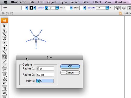Activate the Pen tool
Screen dimensions: 131x98
4,44
